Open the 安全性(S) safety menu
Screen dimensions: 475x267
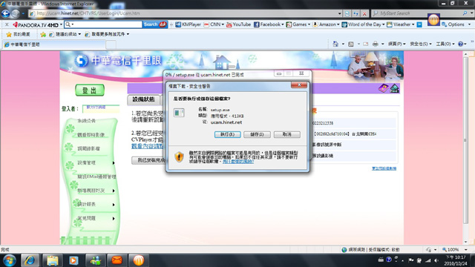(x=421, y=44)
